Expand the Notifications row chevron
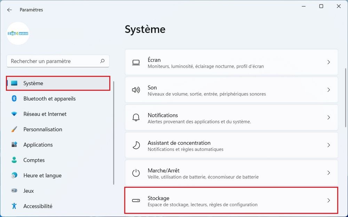The height and width of the screenshot is (217, 348). tap(329, 118)
